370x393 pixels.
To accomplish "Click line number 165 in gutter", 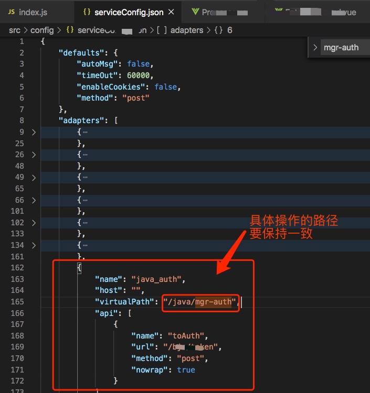I will point(17,301).
